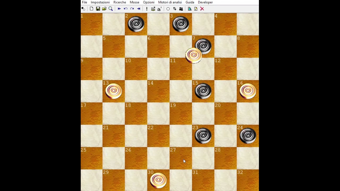Select the white piece on square 30

tap(158, 180)
